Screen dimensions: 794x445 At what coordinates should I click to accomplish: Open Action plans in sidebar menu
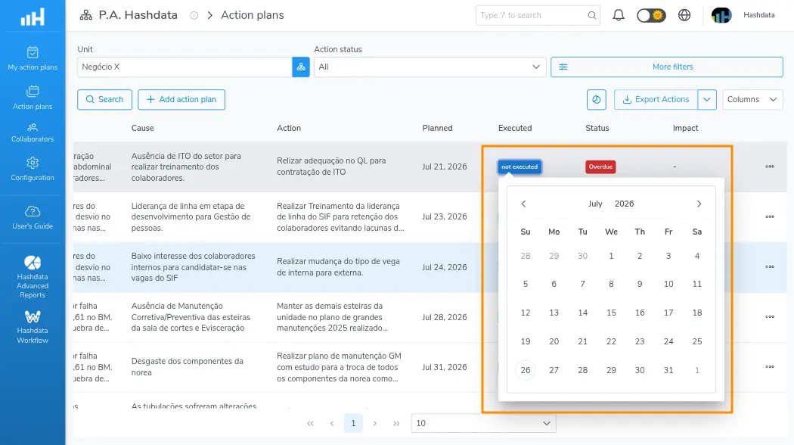[x=33, y=97]
